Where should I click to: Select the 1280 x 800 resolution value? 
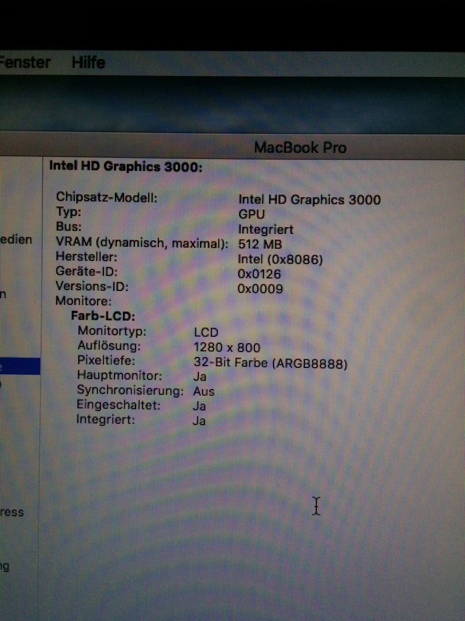point(227,348)
